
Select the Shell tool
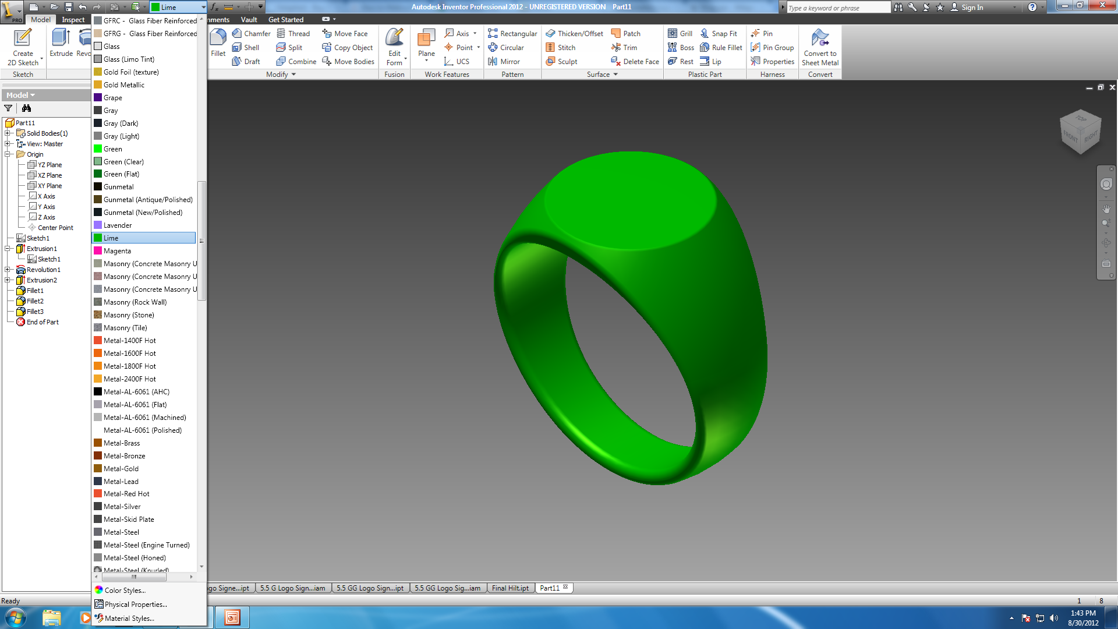pyautogui.click(x=246, y=48)
